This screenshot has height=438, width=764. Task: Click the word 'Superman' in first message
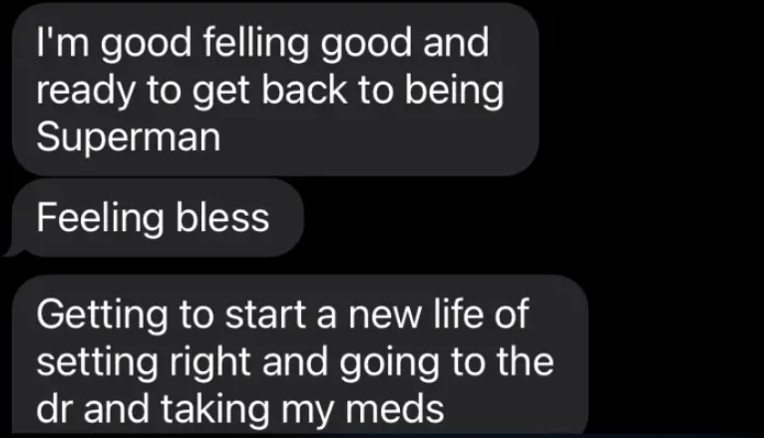pos(128,137)
